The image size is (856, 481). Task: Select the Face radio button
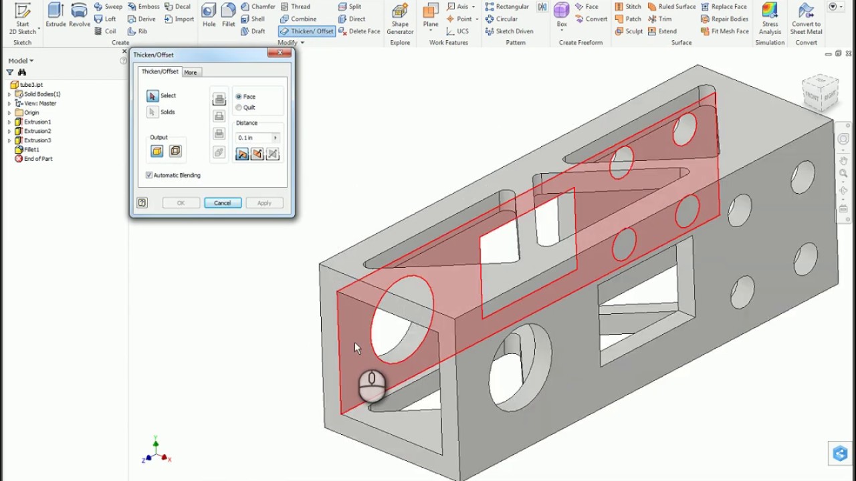239,97
